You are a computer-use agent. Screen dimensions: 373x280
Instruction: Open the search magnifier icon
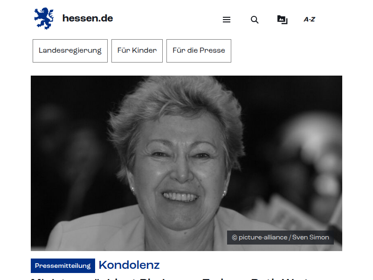point(255,20)
